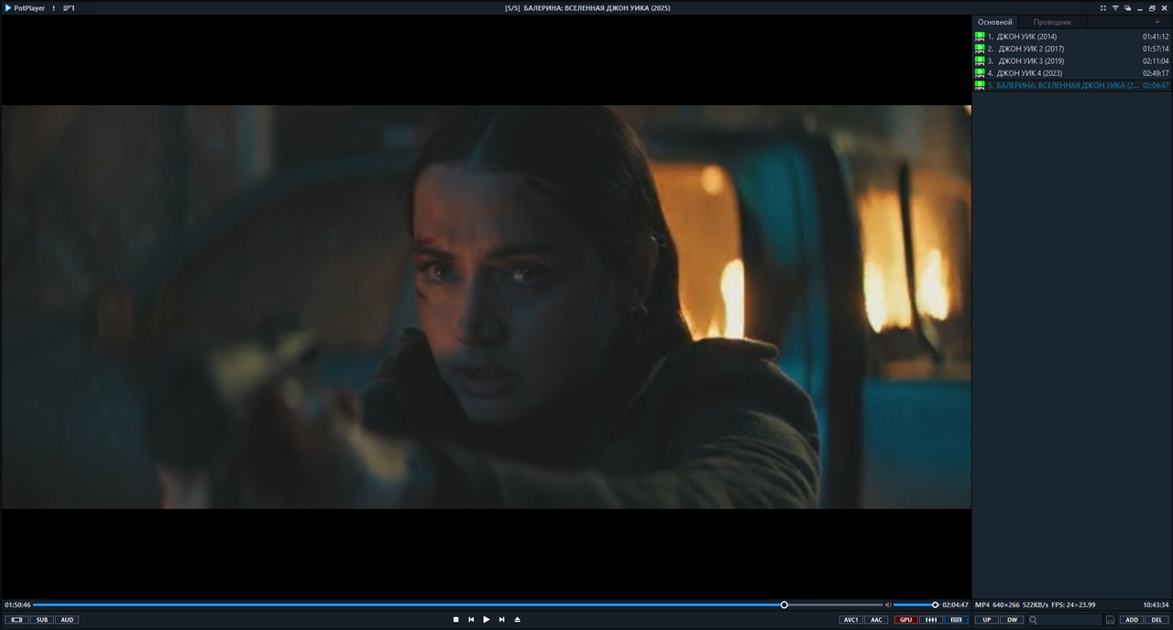Image resolution: width=1173 pixels, height=630 pixels.
Task: Click the AAC audio codec button
Action: click(876, 620)
